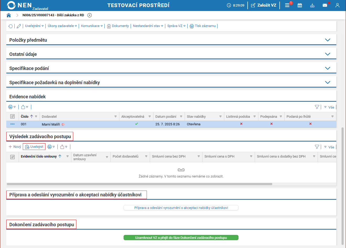
Task: Open the Správa VZ menu
Action: (x=176, y=26)
